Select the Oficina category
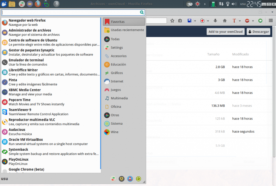This screenshot has height=186, width=276. click(x=124, y=107)
